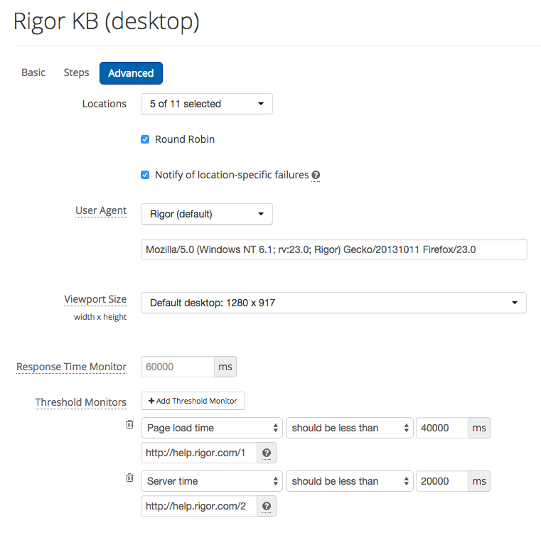This screenshot has width=541, height=533.
Task: Click the Rigor KB (desktop) heading
Action: 106,21
